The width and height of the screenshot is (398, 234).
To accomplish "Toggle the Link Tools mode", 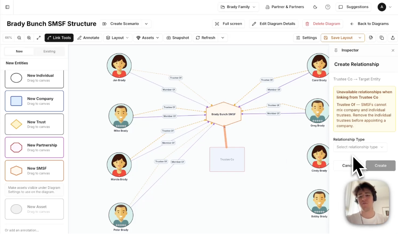I will (59, 38).
